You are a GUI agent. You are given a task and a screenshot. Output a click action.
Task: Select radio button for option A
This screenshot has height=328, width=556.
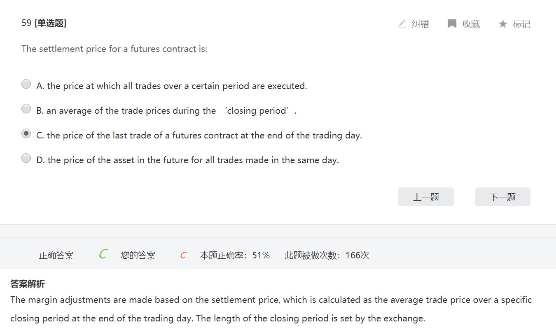(x=26, y=84)
